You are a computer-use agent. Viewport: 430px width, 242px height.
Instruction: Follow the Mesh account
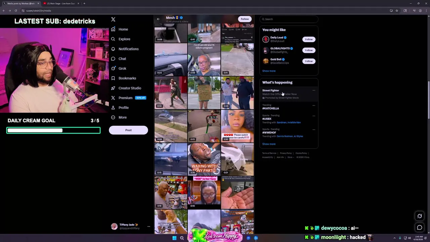click(x=245, y=19)
